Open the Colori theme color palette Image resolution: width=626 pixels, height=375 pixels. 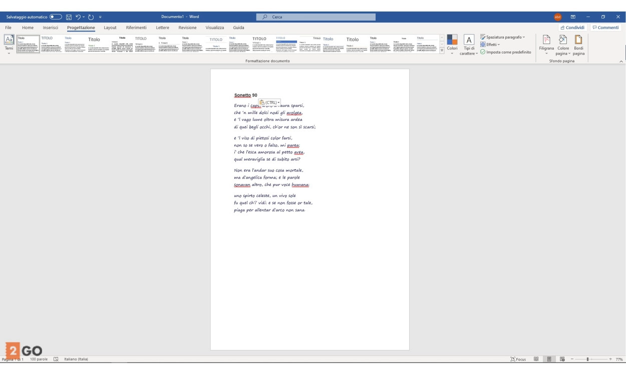pos(452,43)
